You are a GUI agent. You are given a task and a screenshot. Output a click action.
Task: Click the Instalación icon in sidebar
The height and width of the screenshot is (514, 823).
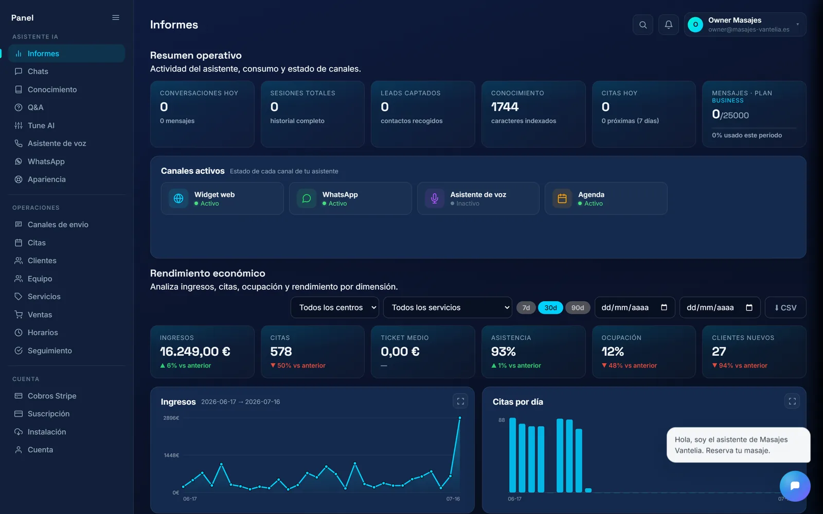coord(19,432)
